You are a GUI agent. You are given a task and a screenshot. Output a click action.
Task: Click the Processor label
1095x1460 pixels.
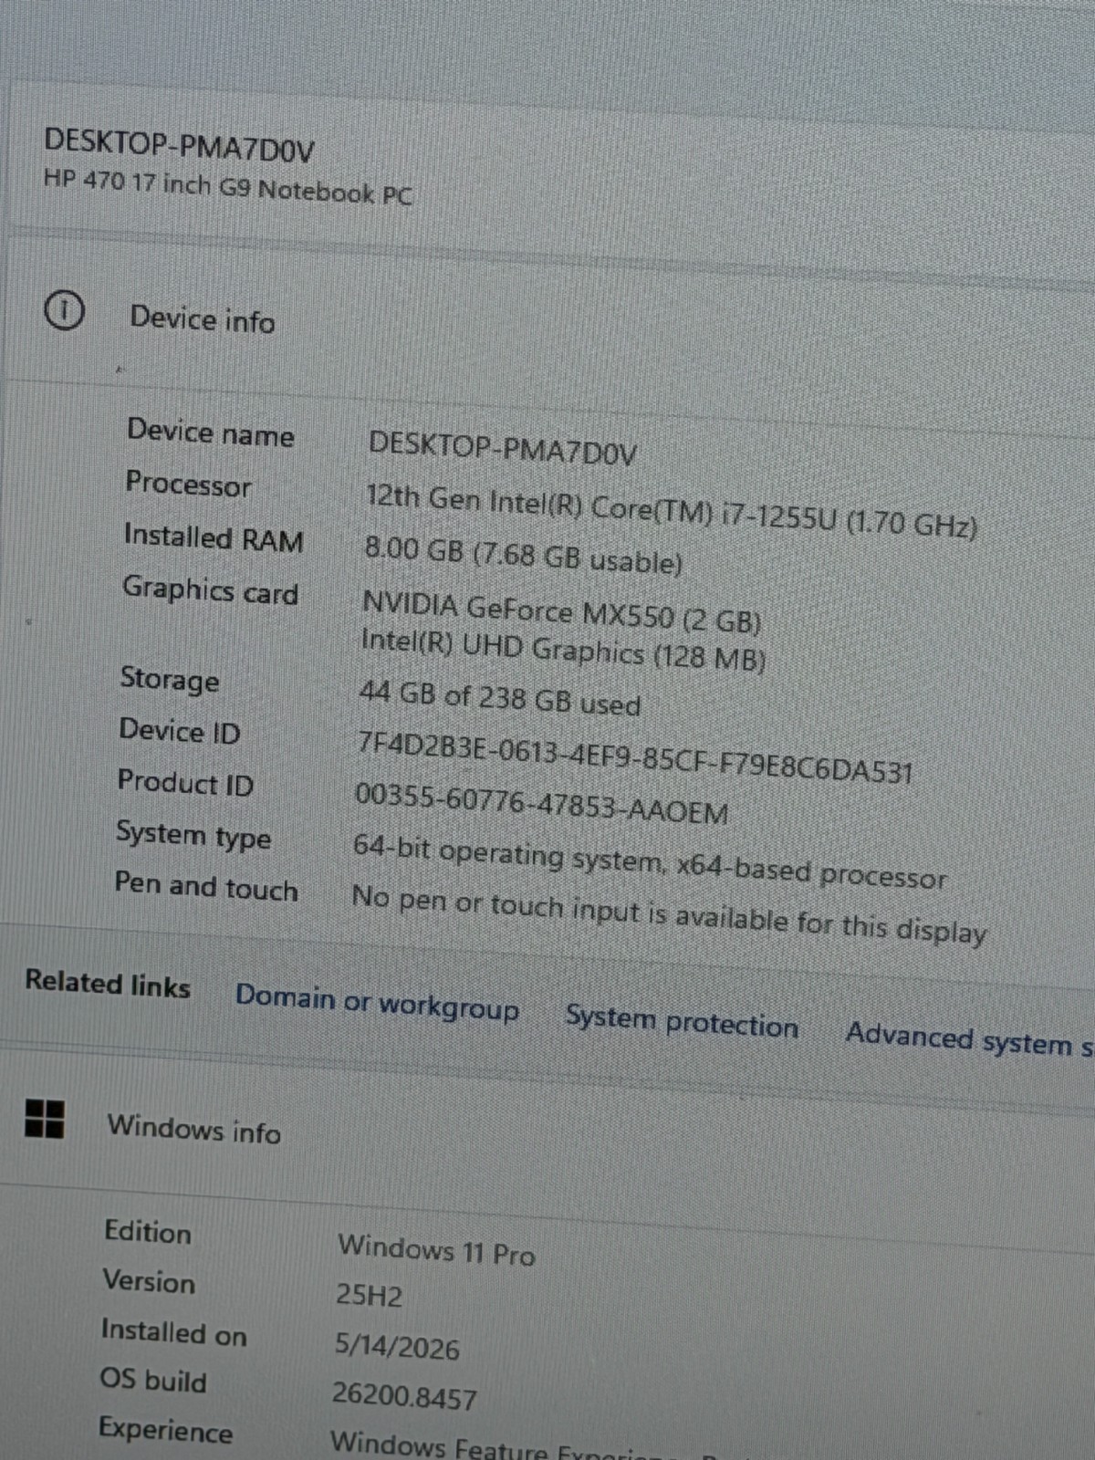point(188,484)
